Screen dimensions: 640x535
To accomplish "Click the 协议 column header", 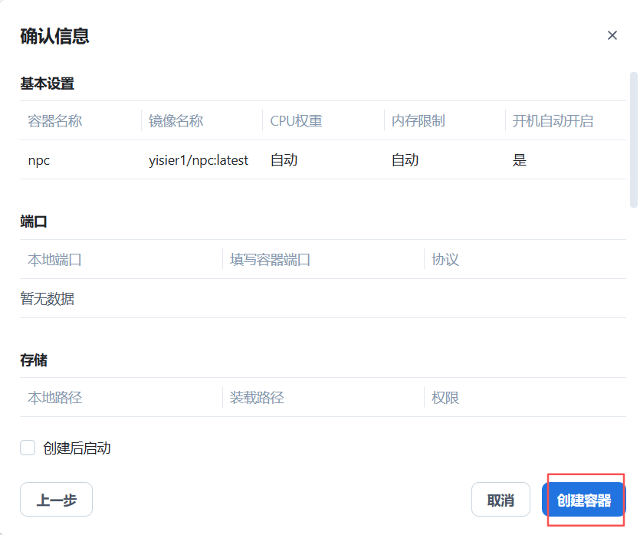I will (x=445, y=259).
